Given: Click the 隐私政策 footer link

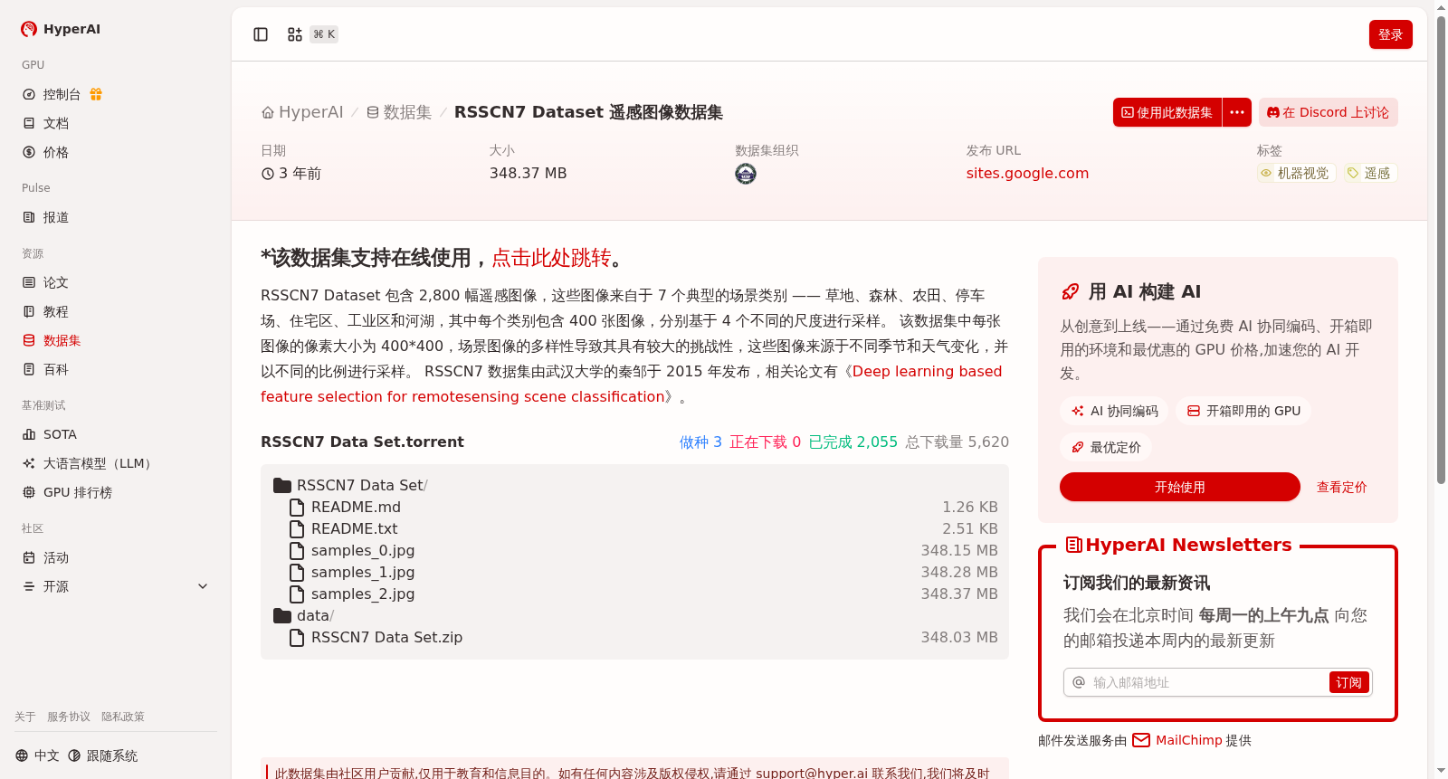Looking at the screenshot, I should pos(123,717).
